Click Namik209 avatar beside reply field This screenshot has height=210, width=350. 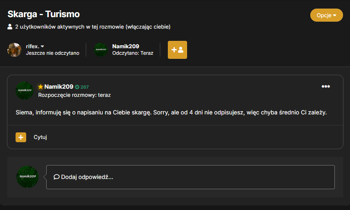click(x=27, y=177)
